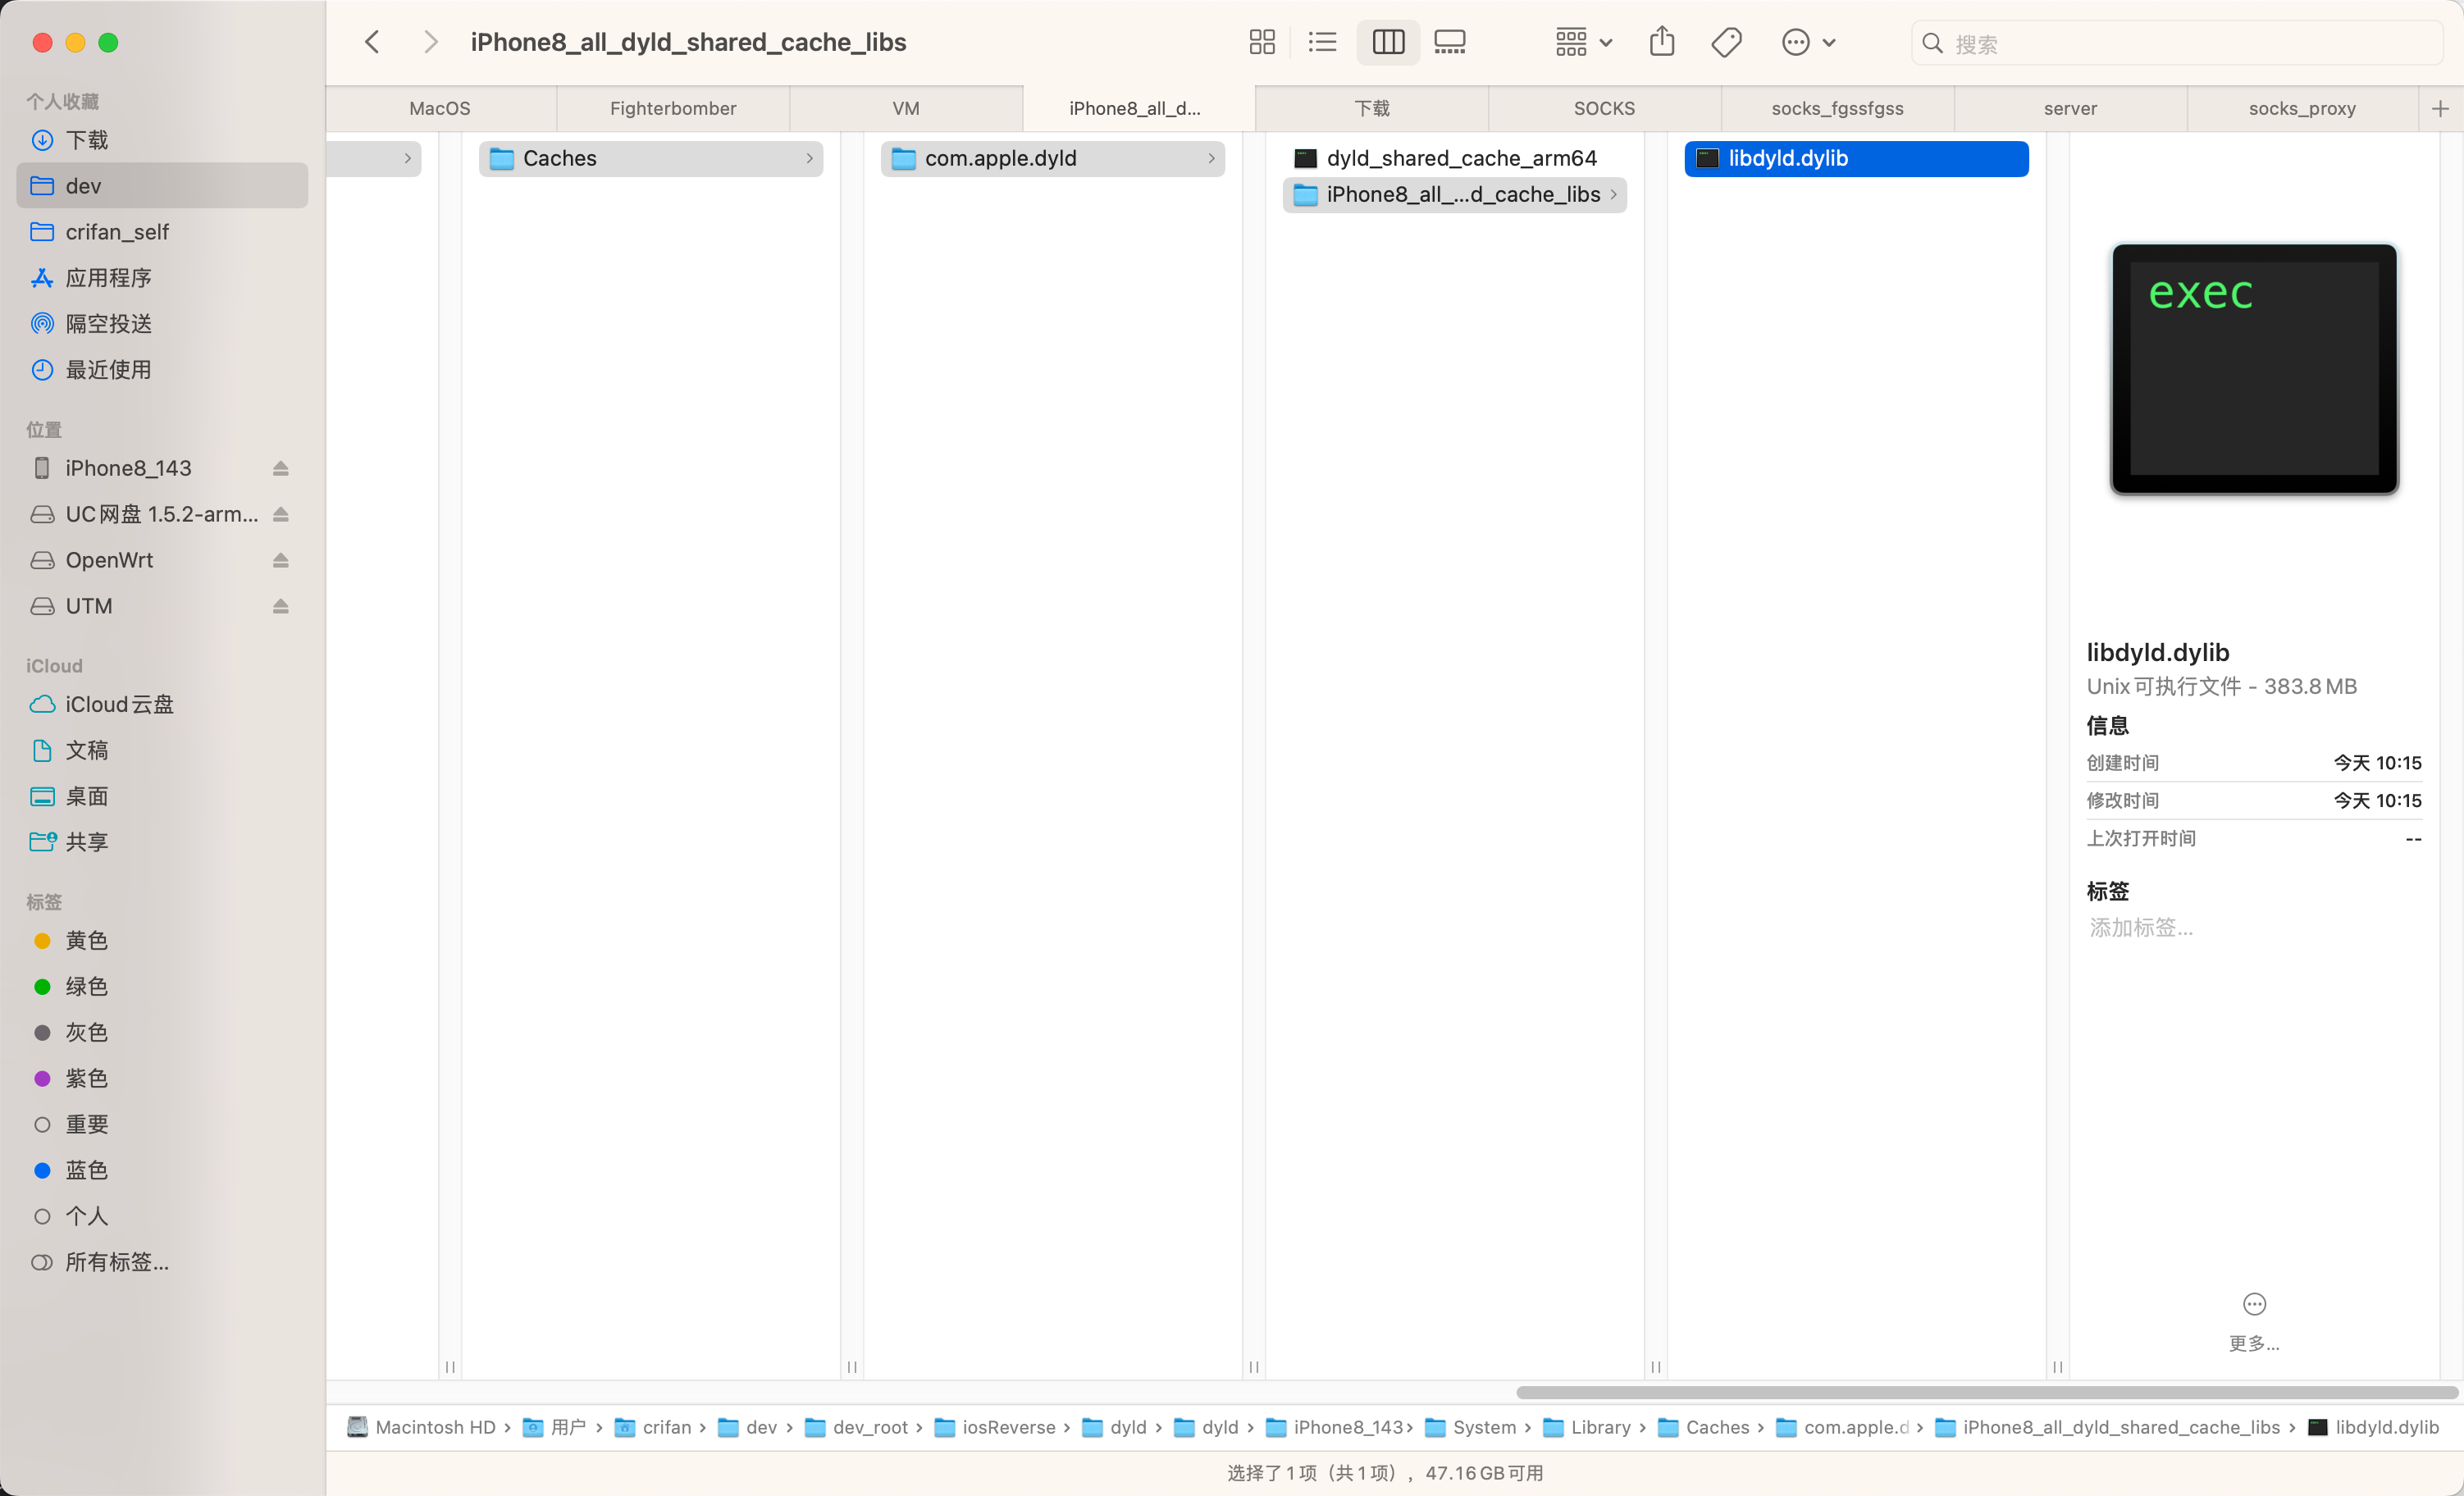The image size is (2464, 1496).
Task: Select the iPhone8_all_...d_cache_libs folder row
Action: [x=1454, y=194]
